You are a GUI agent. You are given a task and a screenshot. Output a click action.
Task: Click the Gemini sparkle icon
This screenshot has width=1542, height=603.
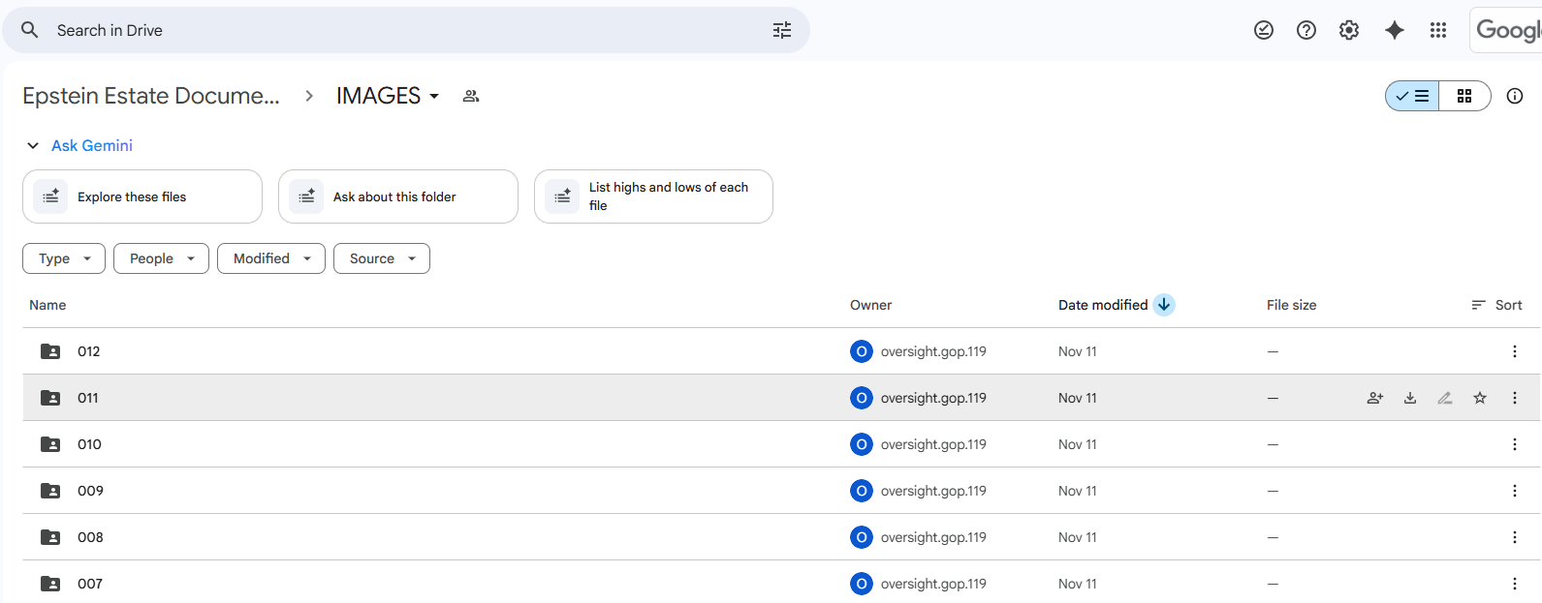(1395, 30)
